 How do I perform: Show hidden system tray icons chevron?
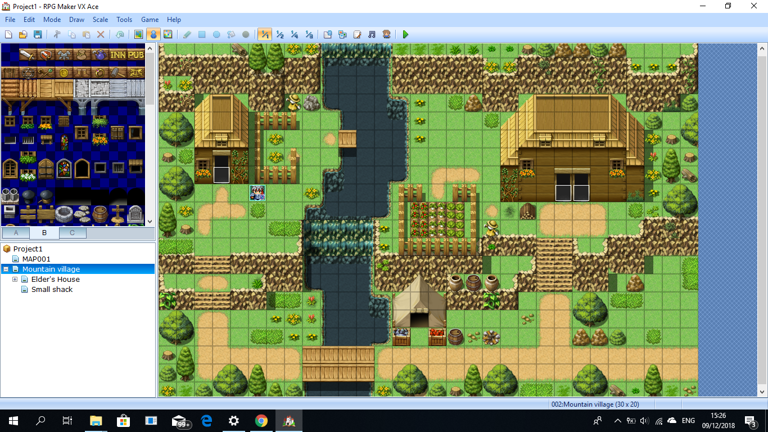point(618,420)
